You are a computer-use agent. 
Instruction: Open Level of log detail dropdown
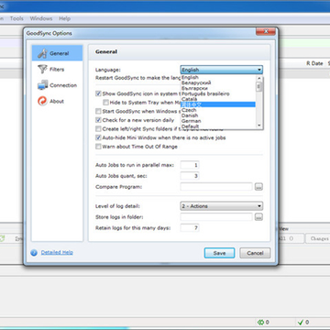coord(222,206)
